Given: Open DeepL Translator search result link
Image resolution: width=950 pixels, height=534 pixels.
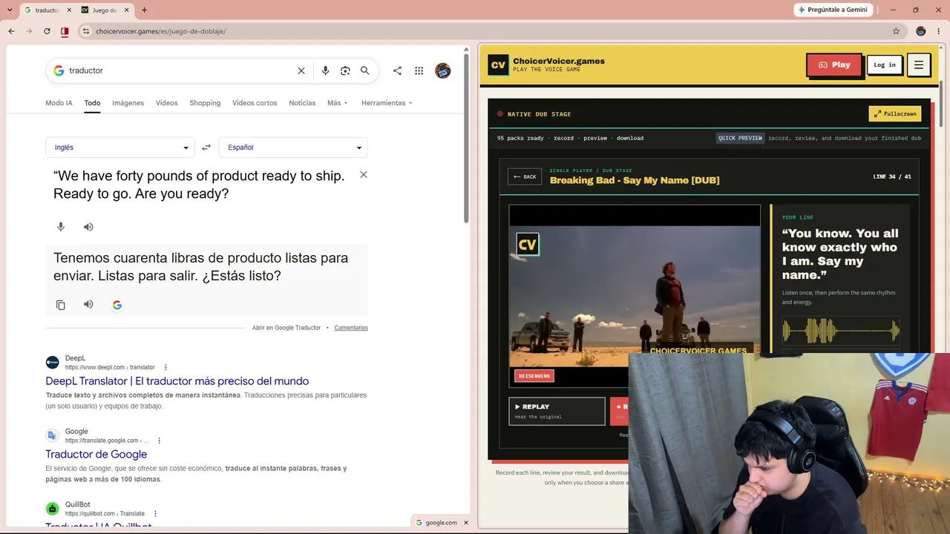Looking at the screenshot, I should (177, 381).
